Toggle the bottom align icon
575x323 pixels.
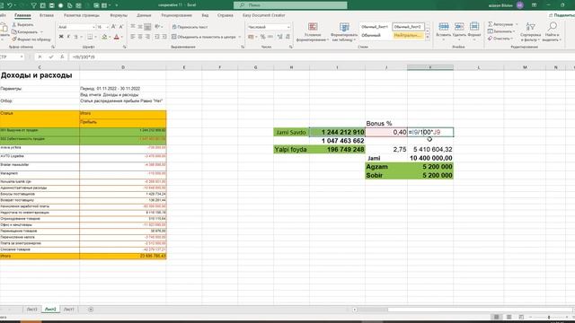coord(147,27)
